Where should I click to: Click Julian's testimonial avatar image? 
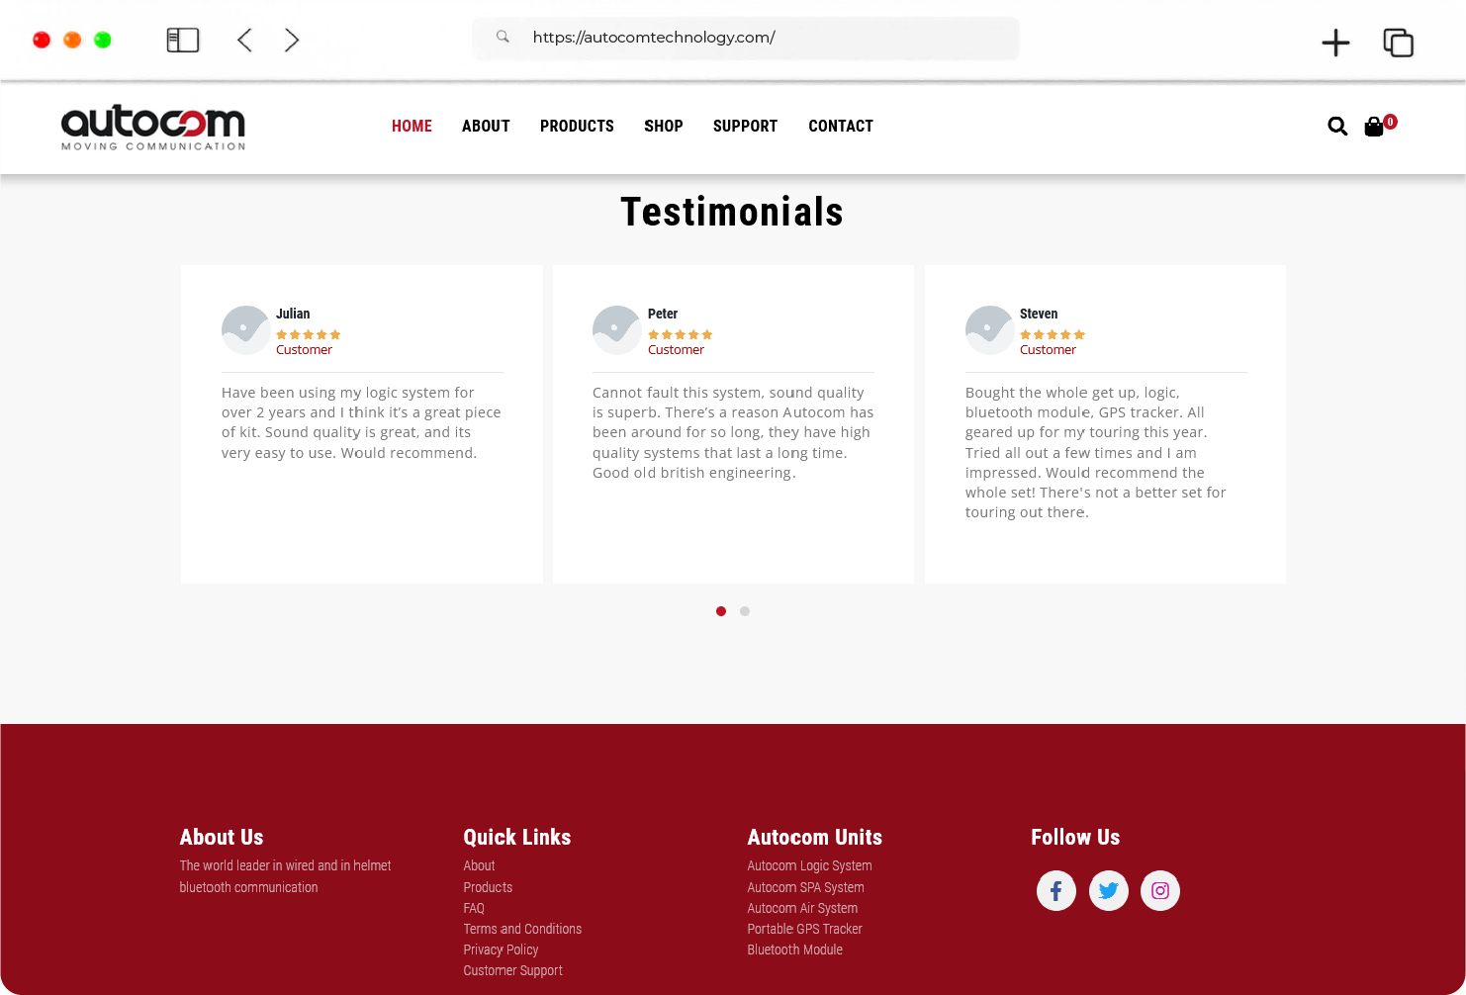[245, 330]
